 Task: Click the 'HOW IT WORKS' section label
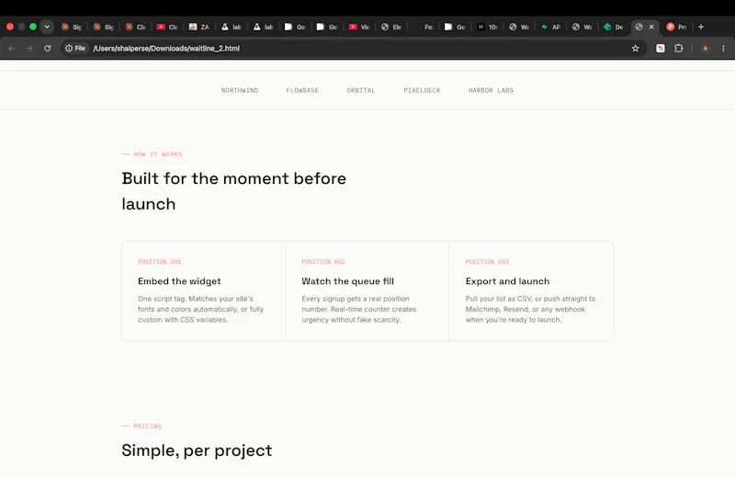(157, 154)
